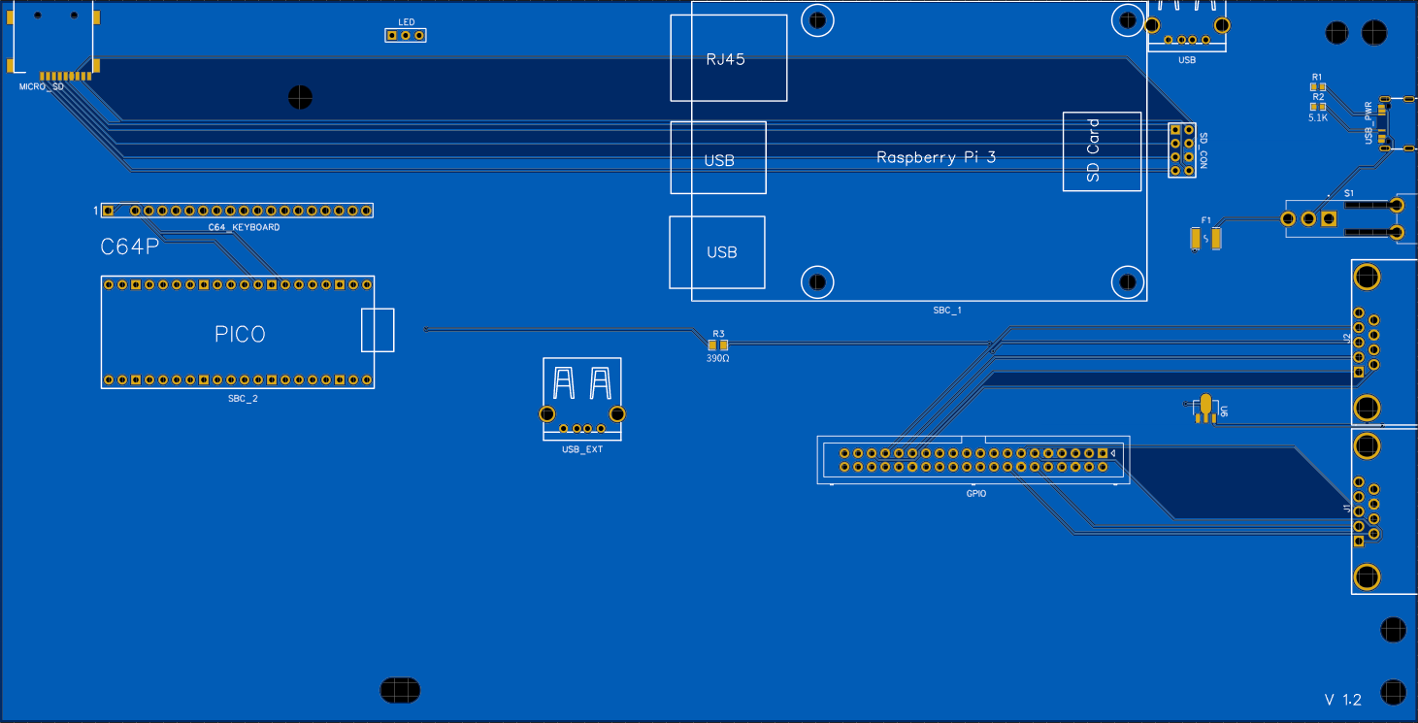Click the F1 reference label
Viewport: 1418px width, 723px height.
point(1205,220)
